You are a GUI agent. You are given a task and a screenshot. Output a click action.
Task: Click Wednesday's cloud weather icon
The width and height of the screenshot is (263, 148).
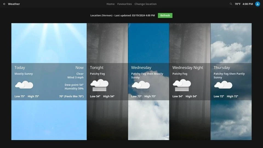(x=141, y=85)
